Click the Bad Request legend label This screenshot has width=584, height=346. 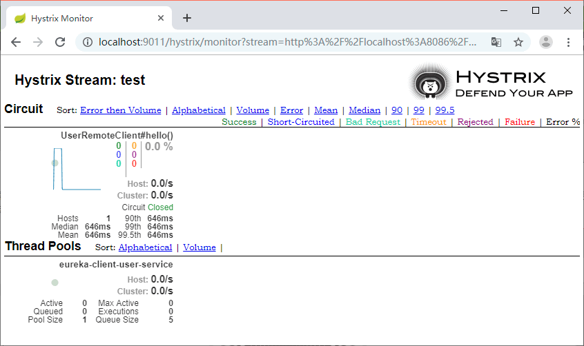coord(373,122)
